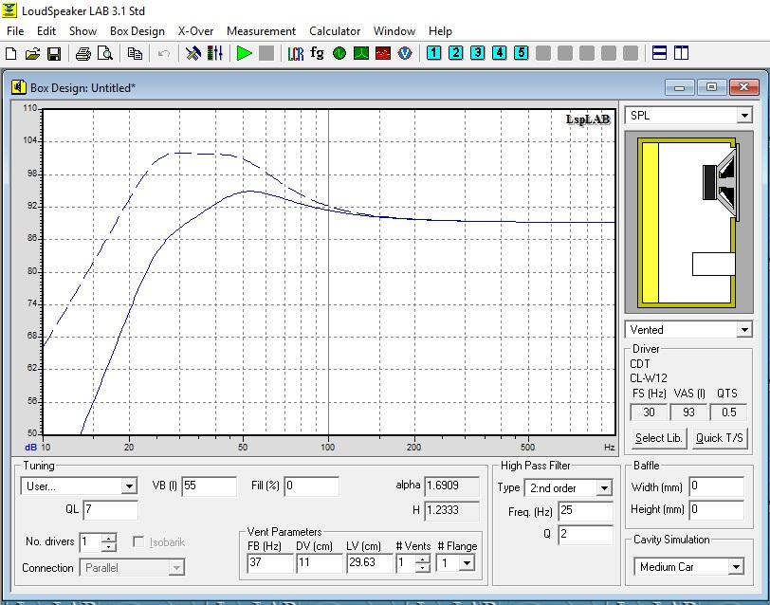Select the cyan number 1 toolbar button
Image resolution: width=770 pixels, height=605 pixels.
coord(433,53)
